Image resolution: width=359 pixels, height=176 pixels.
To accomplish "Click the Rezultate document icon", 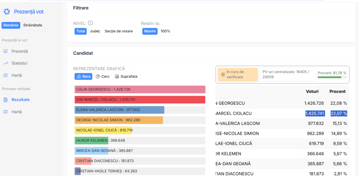I will (x=6, y=100).
